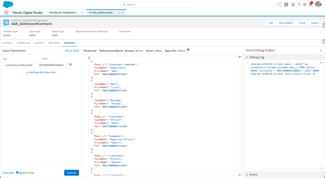Switch to the Formulas tab
The width and height of the screenshot is (325, 178).
[x=24, y=43]
